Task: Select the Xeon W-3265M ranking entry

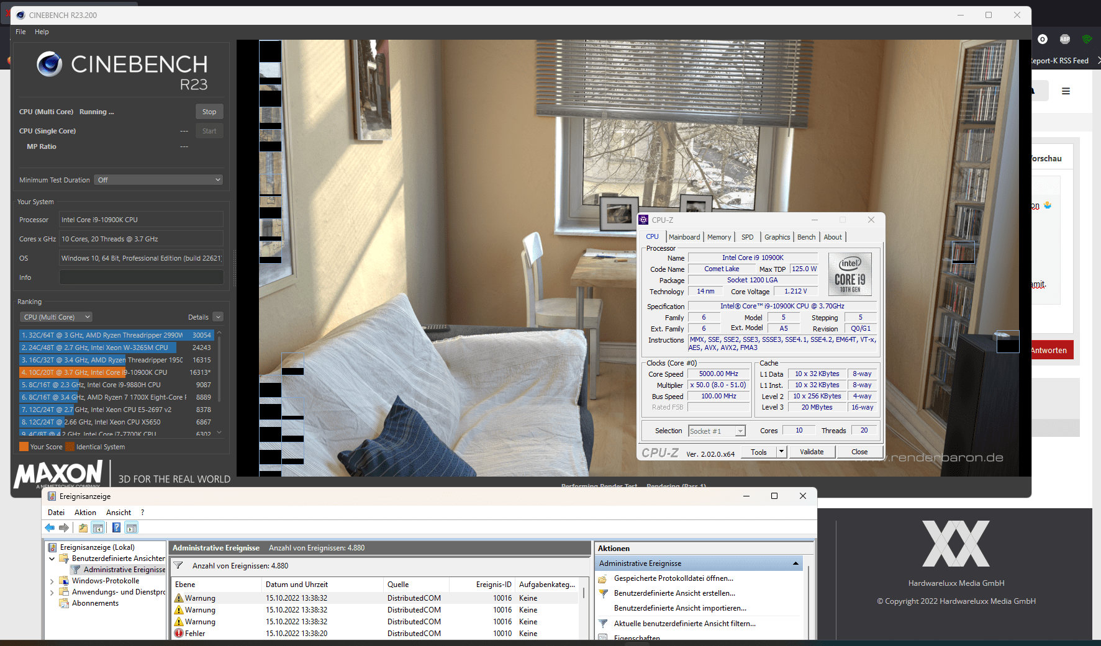Action: click(x=117, y=348)
